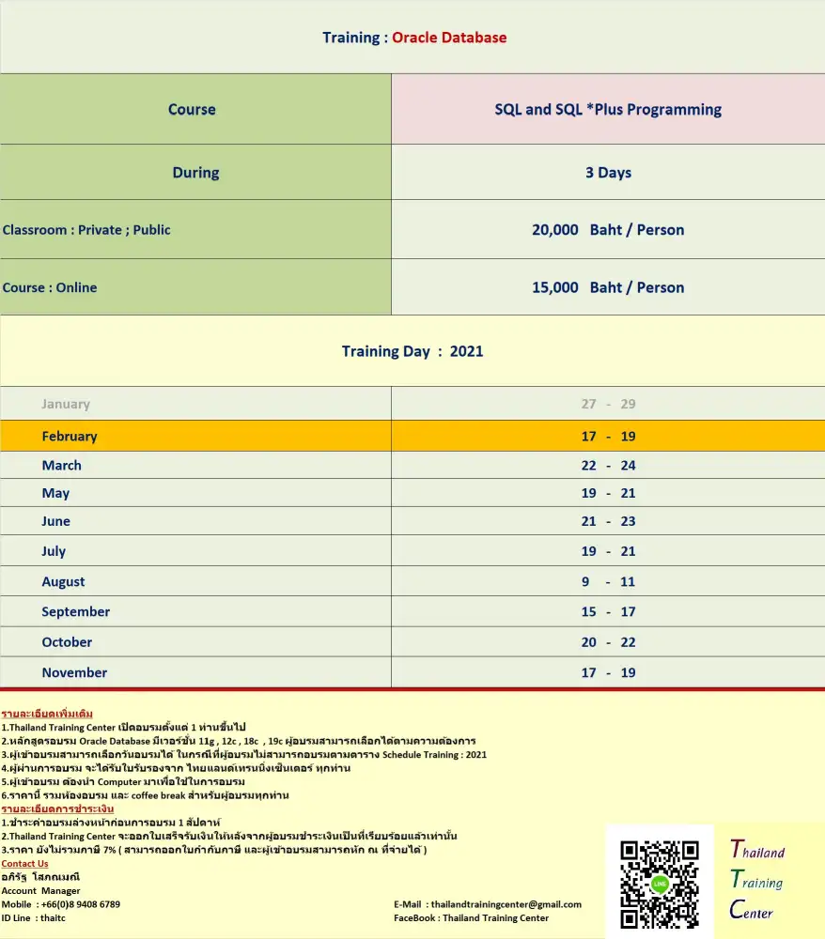Viewport: 825px width, 939px height.
Task: Click the 20,000 Baht / Person price
Action: pos(608,230)
